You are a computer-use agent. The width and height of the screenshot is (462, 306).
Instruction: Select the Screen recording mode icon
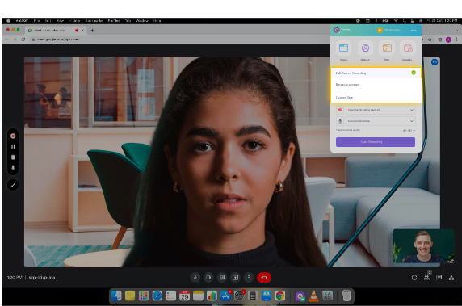(x=343, y=48)
